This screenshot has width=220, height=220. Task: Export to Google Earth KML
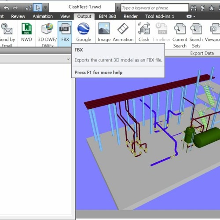point(84,32)
